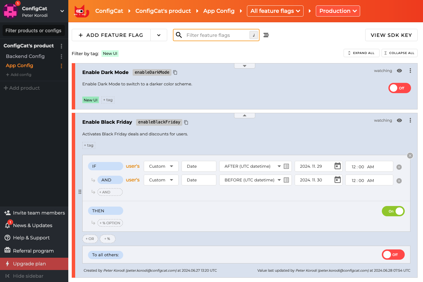This screenshot has height=282, width=423.
Task: Copy the enableDarkMode key to clipboard
Action: 175,73
